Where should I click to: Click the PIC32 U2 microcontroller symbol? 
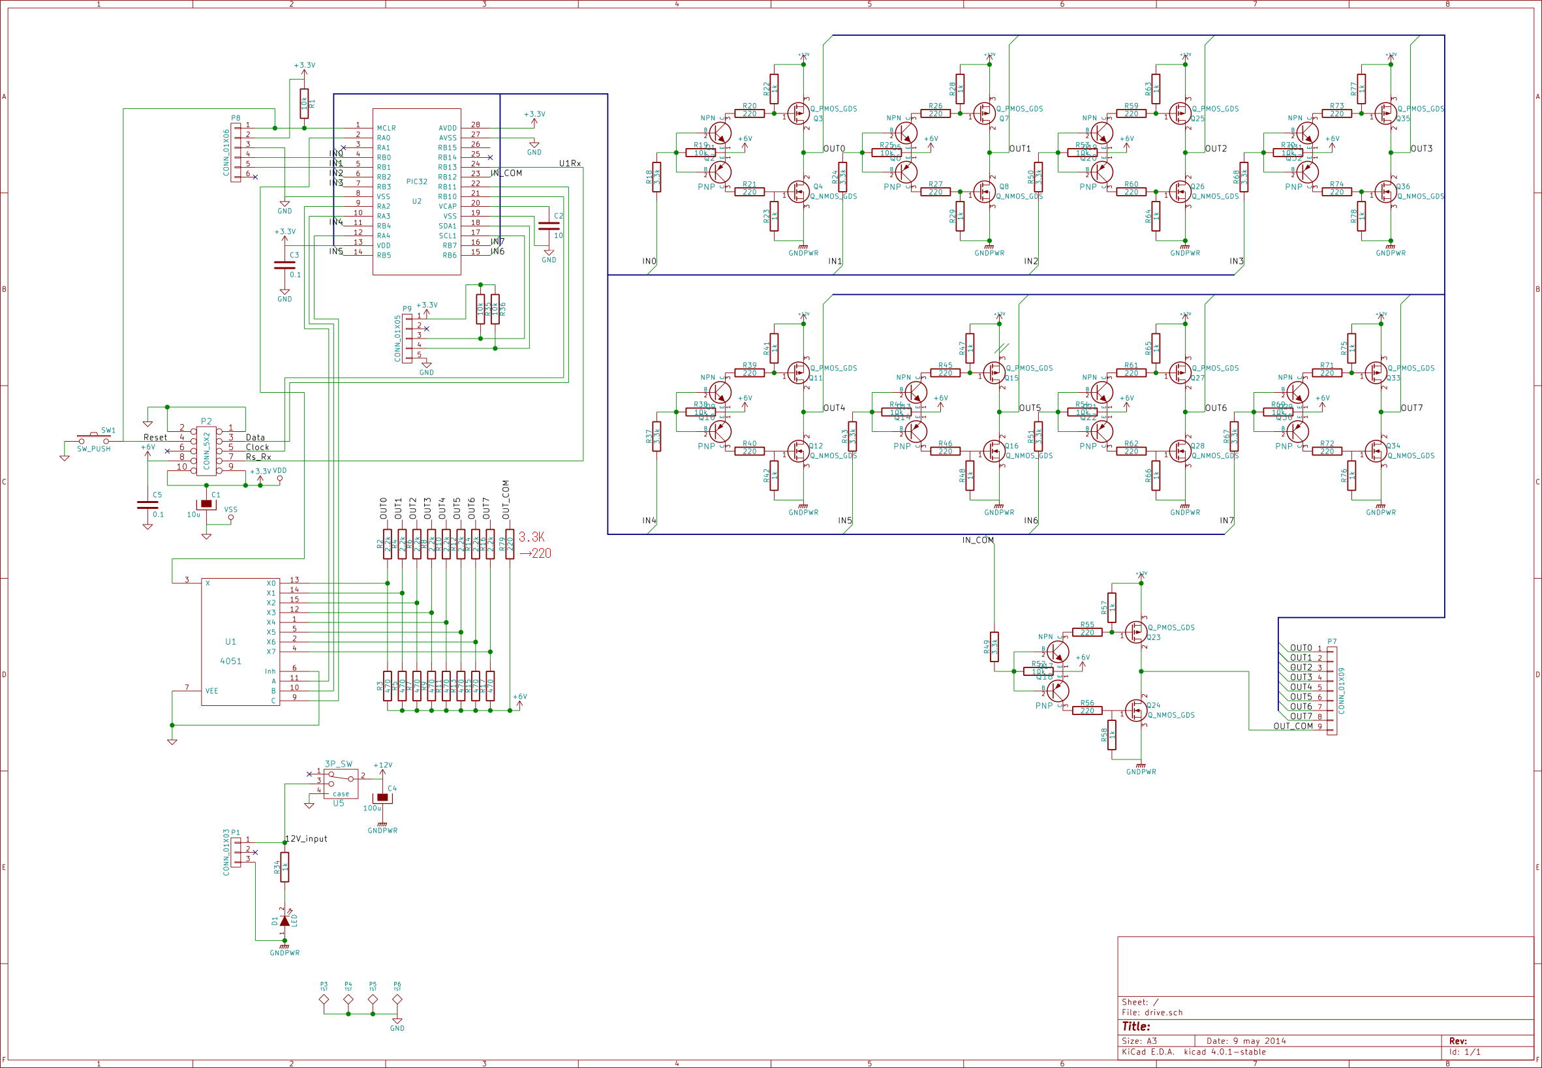(x=416, y=191)
